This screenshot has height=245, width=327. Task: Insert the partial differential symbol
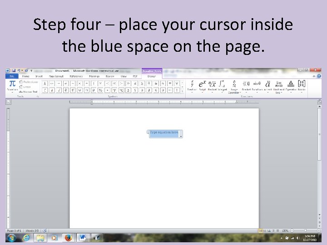click(52, 90)
